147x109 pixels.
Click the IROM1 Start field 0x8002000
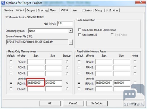click(36, 83)
